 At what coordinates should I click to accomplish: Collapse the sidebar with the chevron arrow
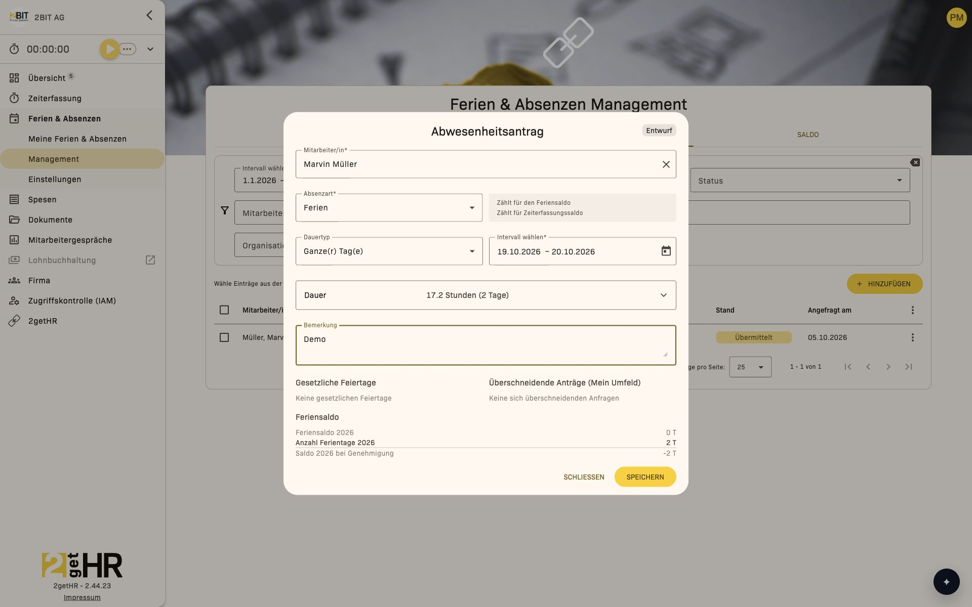[x=149, y=15]
